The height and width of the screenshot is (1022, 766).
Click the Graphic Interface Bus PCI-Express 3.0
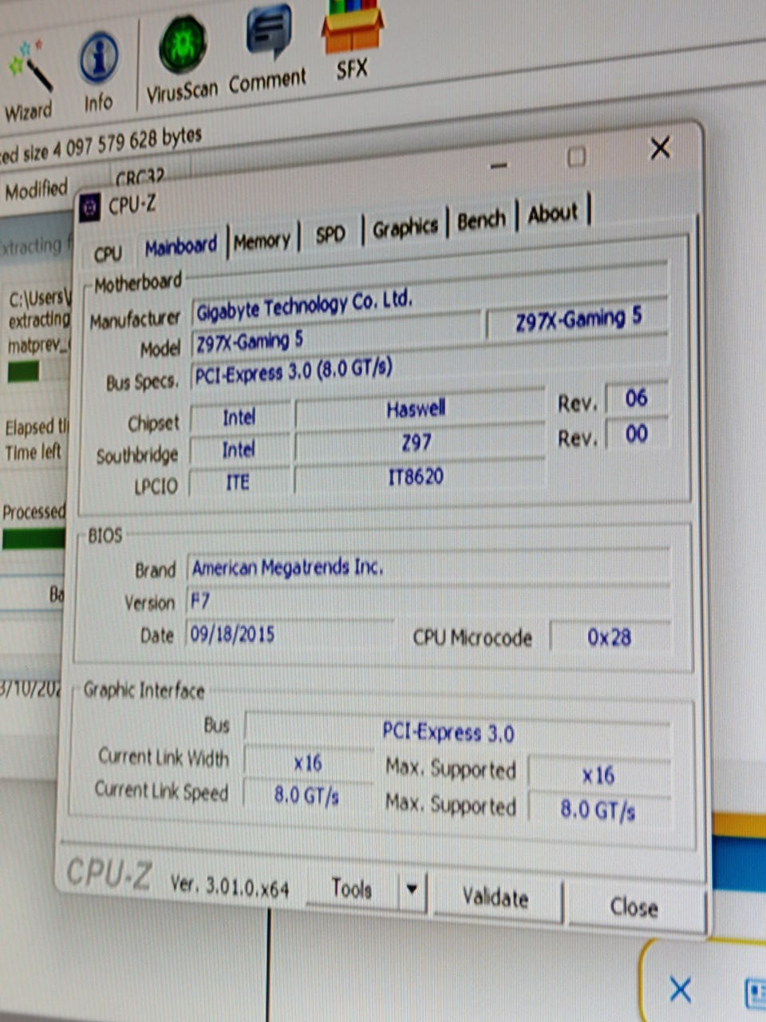tap(456, 731)
